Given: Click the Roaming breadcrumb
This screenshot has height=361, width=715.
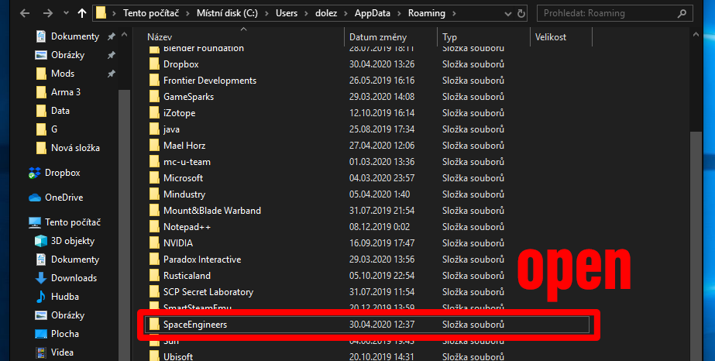Looking at the screenshot, I should point(426,13).
